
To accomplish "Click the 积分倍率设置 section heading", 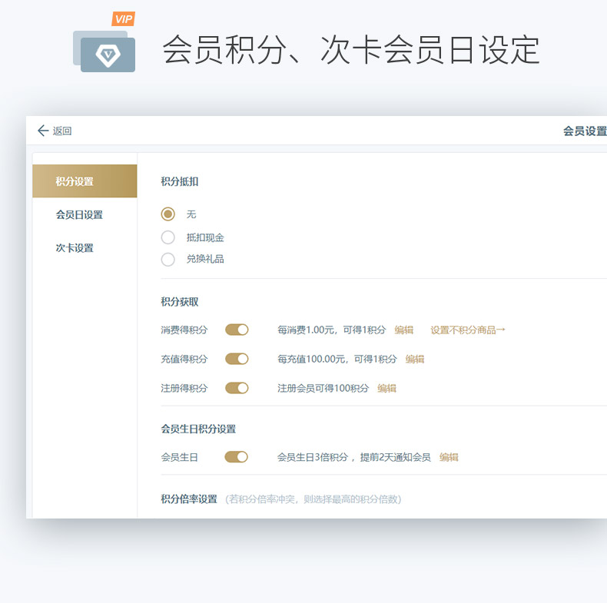I will click(x=189, y=499).
